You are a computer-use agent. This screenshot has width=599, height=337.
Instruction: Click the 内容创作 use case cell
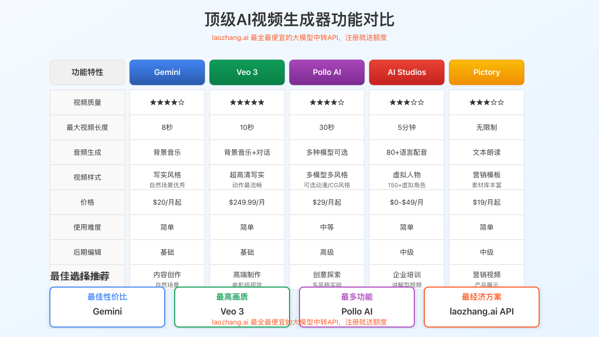click(x=167, y=276)
